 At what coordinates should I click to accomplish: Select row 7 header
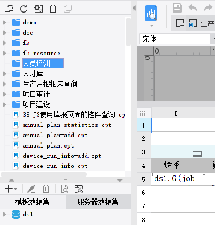click(144, 206)
